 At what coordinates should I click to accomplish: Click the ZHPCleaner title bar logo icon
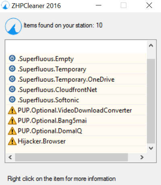(x=5, y=5)
